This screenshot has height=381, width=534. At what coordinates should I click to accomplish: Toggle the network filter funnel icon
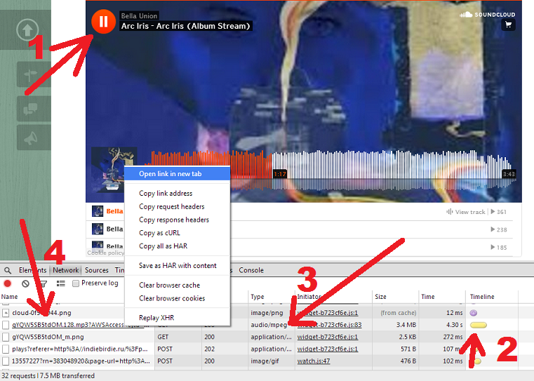tap(44, 283)
